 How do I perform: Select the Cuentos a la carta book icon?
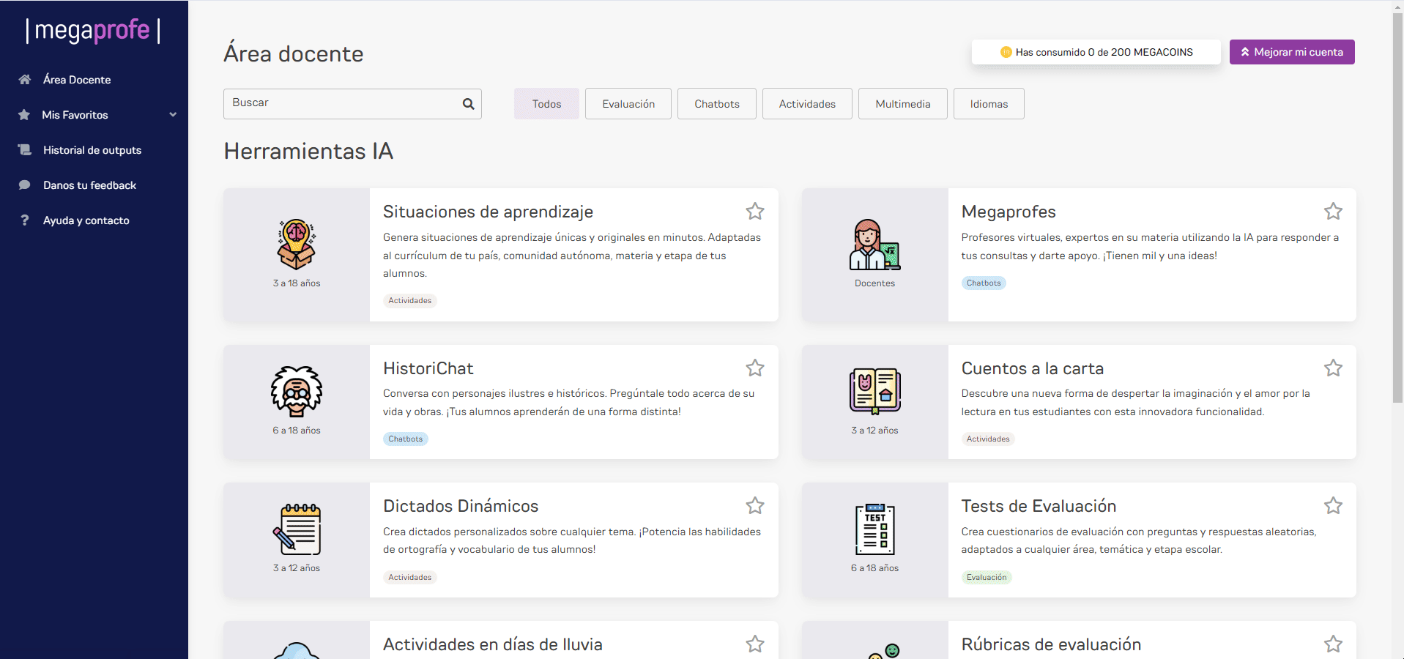coord(874,390)
